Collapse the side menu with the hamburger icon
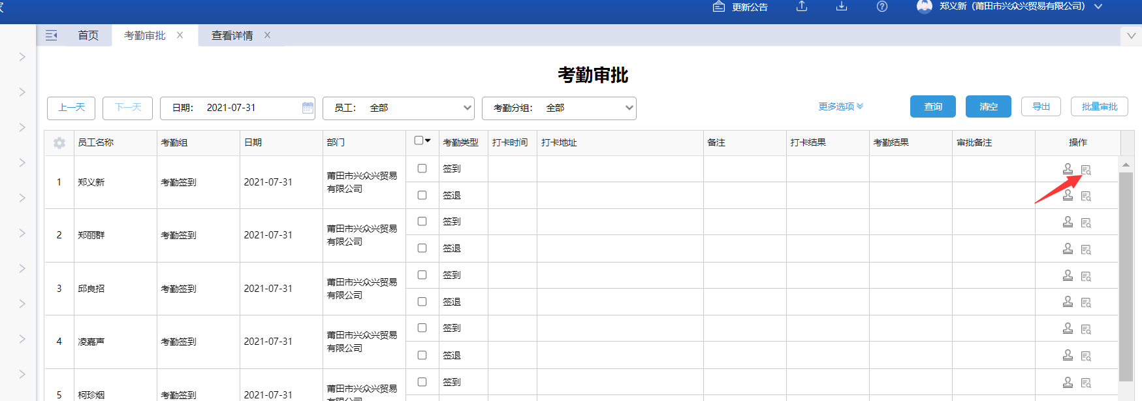 coord(51,35)
